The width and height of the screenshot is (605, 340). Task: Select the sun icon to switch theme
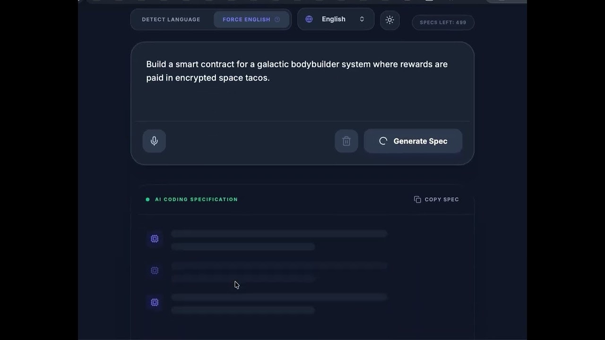(x=389, y=20)
